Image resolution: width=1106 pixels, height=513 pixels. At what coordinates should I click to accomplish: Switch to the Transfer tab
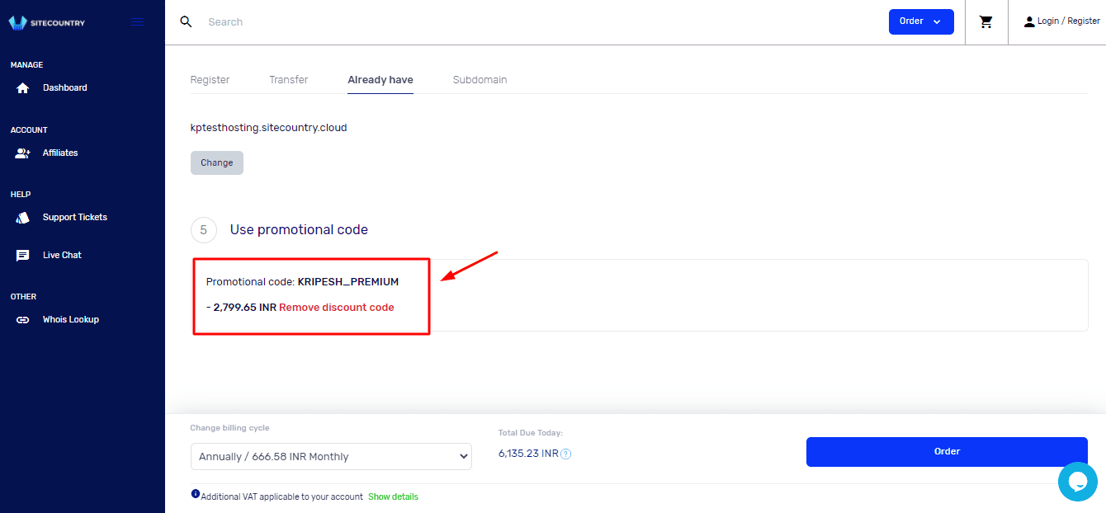(x=288, y=80)
